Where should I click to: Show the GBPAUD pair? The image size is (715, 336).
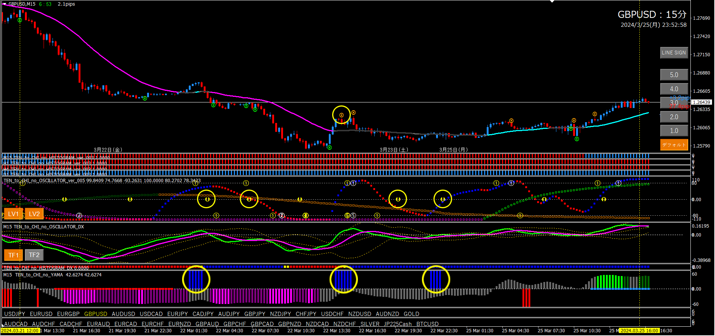pyautogui.click(x=207, y=324)
